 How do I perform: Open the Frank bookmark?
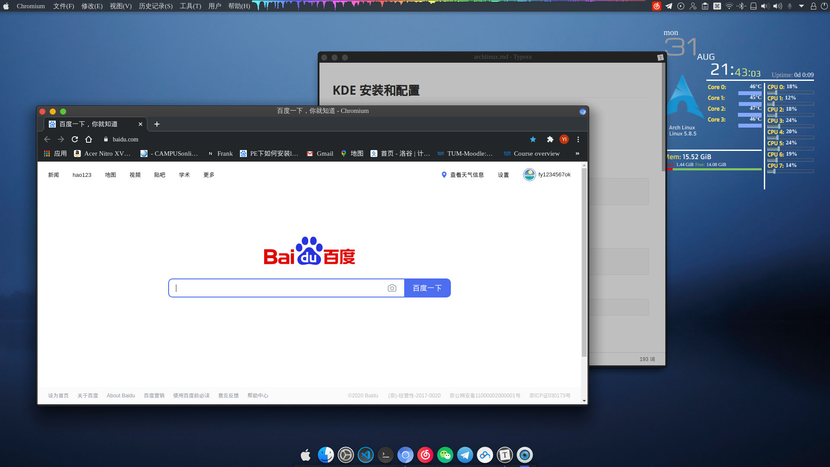click(x=220, y=154)
